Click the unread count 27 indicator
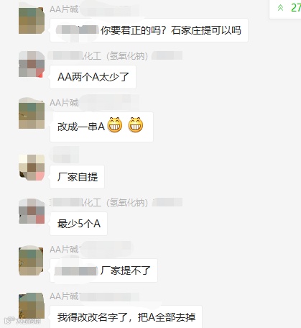 [296, 8]
